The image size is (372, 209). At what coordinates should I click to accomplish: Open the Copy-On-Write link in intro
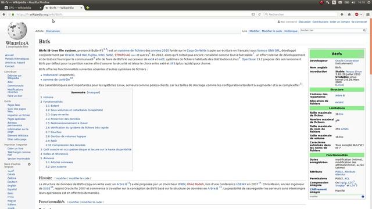[196, 51]
